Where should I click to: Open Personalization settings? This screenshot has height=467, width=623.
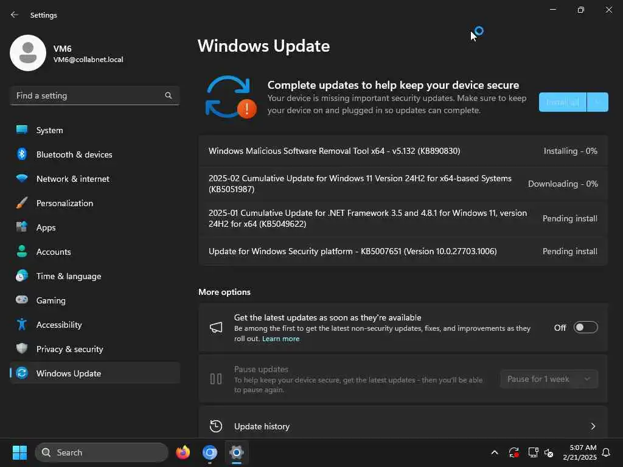pyautogui.click(x=95, y=203)
